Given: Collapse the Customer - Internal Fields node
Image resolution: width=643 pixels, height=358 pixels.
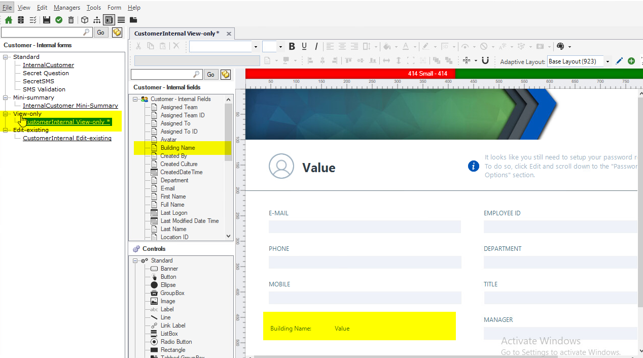Looking at the screenshot, I should click(x=136, y=99).
